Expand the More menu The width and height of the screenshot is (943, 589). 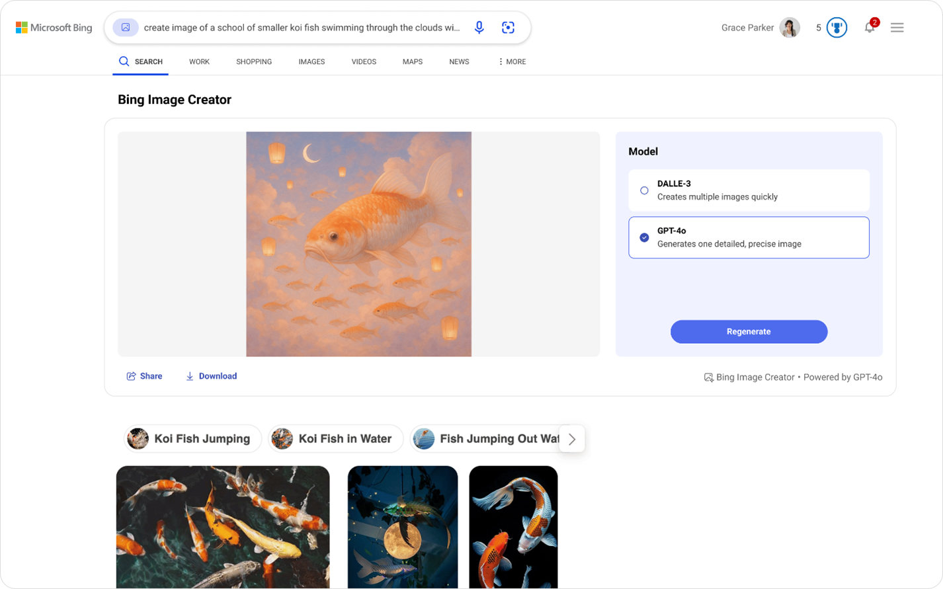tap(512, 61)
